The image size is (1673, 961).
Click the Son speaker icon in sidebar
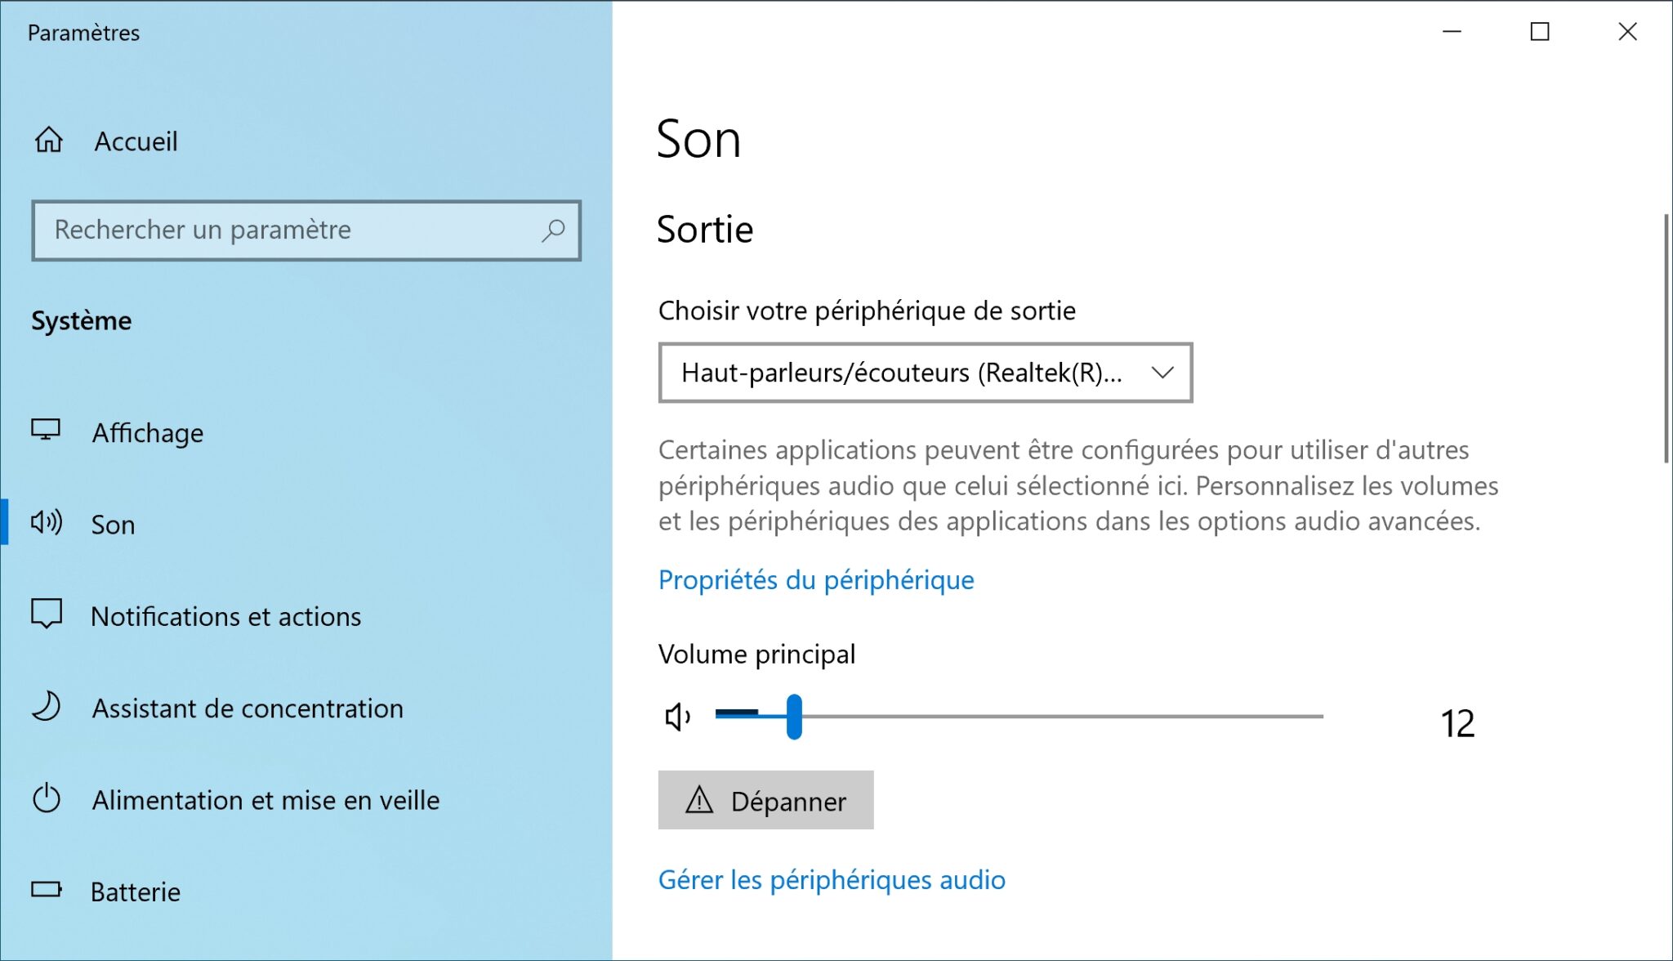(x=47, y=524)
